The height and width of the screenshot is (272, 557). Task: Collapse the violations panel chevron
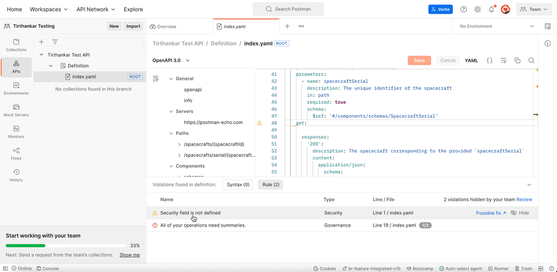tap(529, 185)
